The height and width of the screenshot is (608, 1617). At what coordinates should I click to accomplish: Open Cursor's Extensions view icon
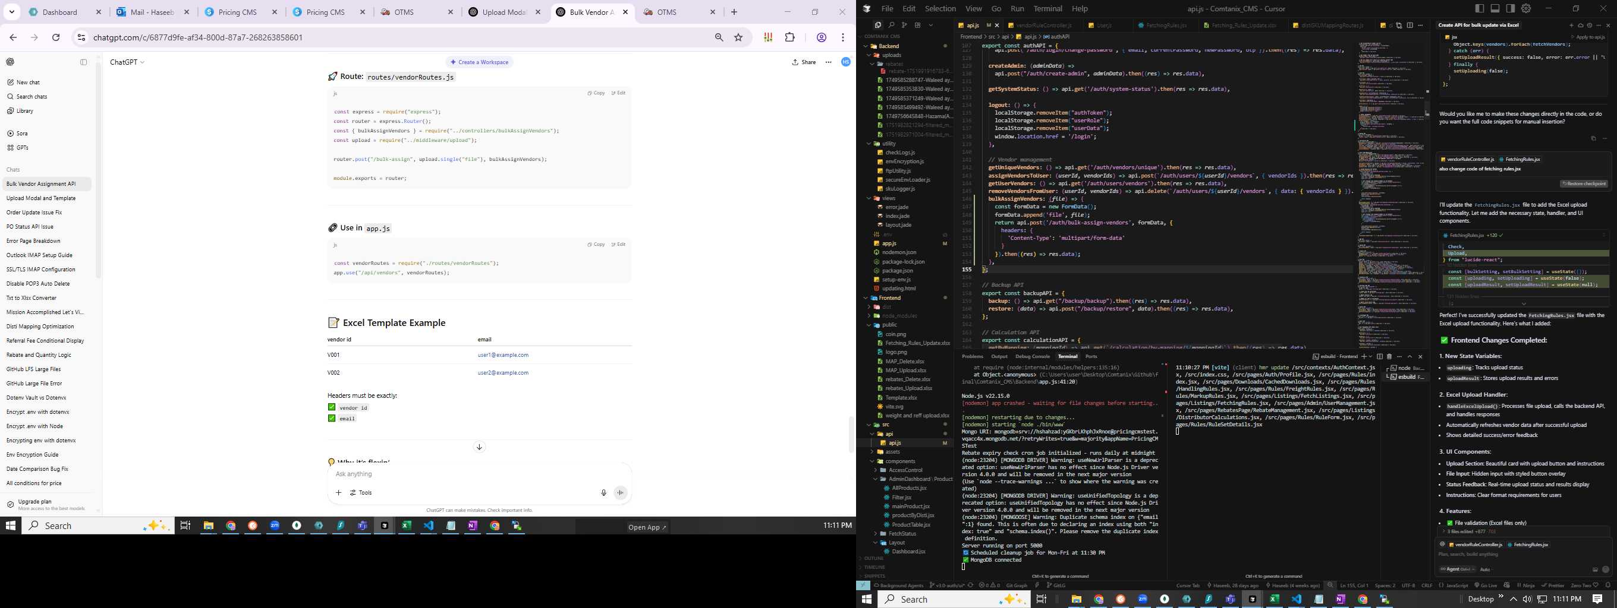click(917, 25)
